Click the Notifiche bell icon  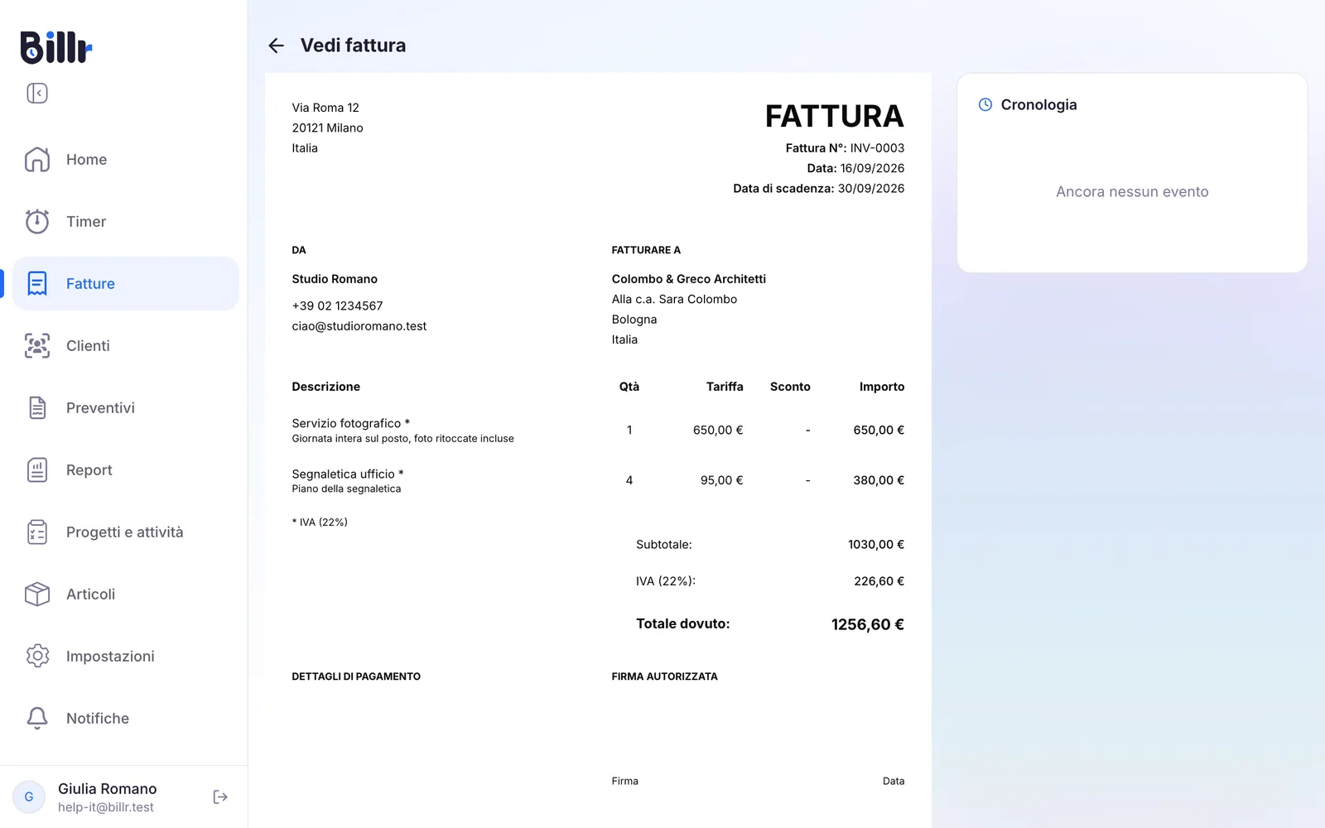click(37, 718)
